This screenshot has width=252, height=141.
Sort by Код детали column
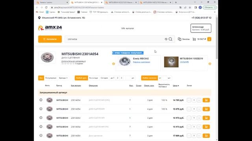click(76, 86)
